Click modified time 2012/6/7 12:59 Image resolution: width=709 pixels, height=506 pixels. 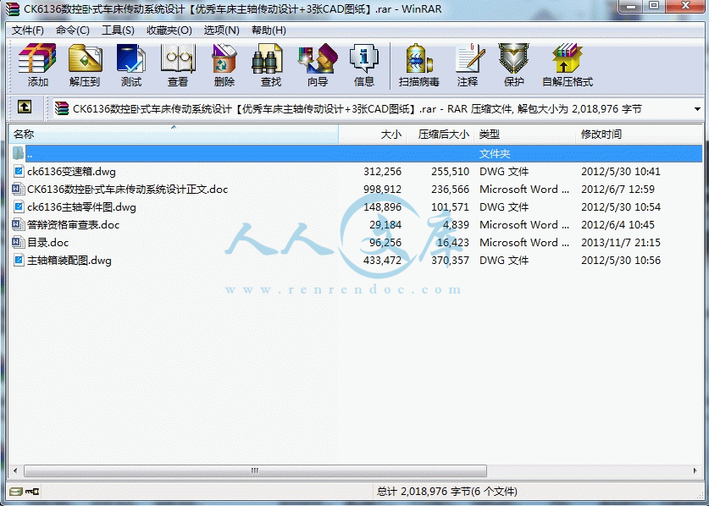click(618, 190)
